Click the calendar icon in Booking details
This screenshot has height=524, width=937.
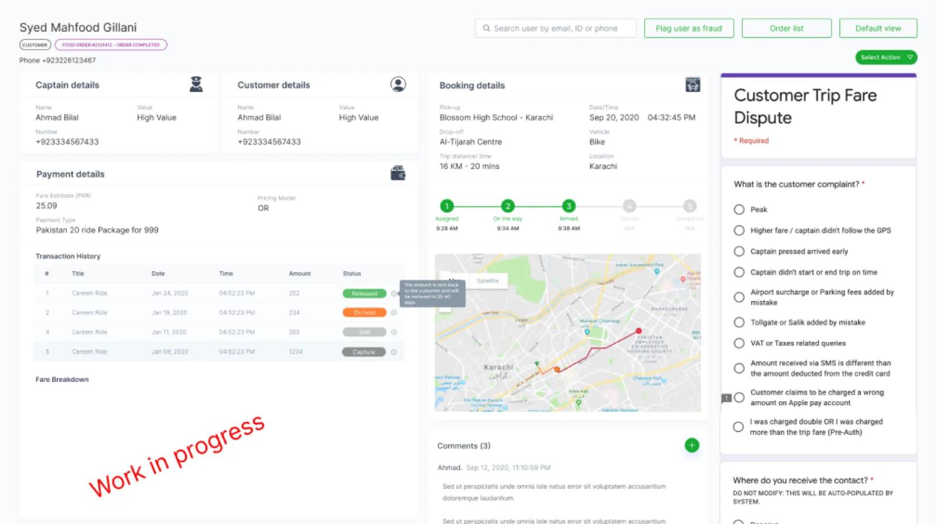pyautogui.click(x=693, y=85)
